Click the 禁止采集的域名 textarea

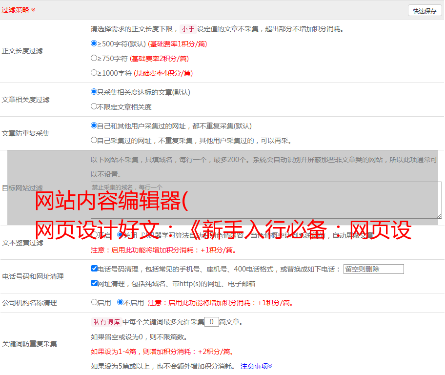(x=266, y=200)
